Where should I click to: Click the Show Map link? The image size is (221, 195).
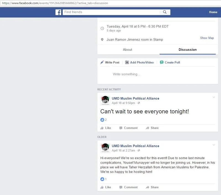coord(207,38)
